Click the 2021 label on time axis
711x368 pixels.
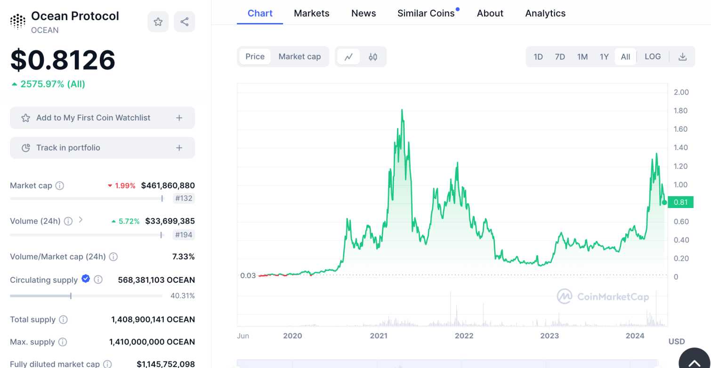[379, 336]
